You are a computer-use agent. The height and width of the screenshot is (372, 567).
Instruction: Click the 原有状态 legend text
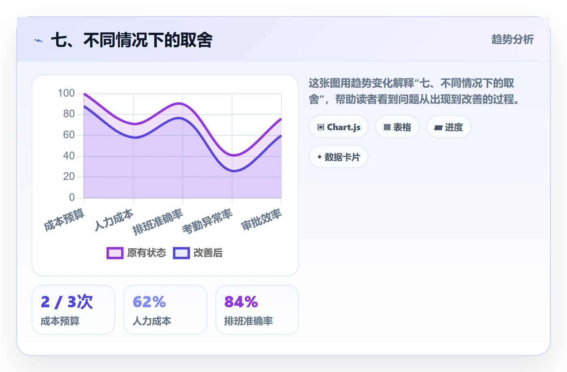(x=147, y=253)
